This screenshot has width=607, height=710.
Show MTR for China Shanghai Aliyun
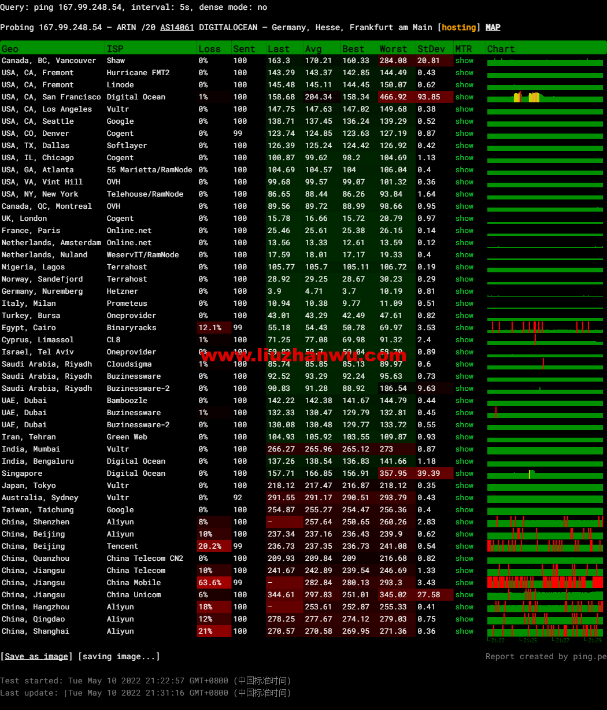(x=464, y=631)
